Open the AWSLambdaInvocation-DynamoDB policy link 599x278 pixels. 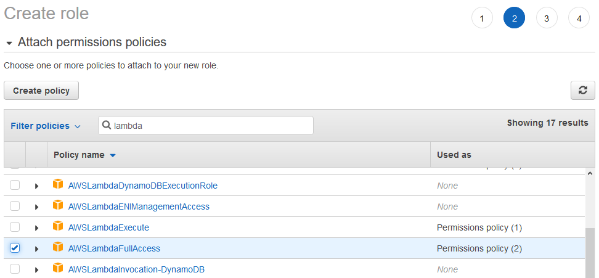136,269
